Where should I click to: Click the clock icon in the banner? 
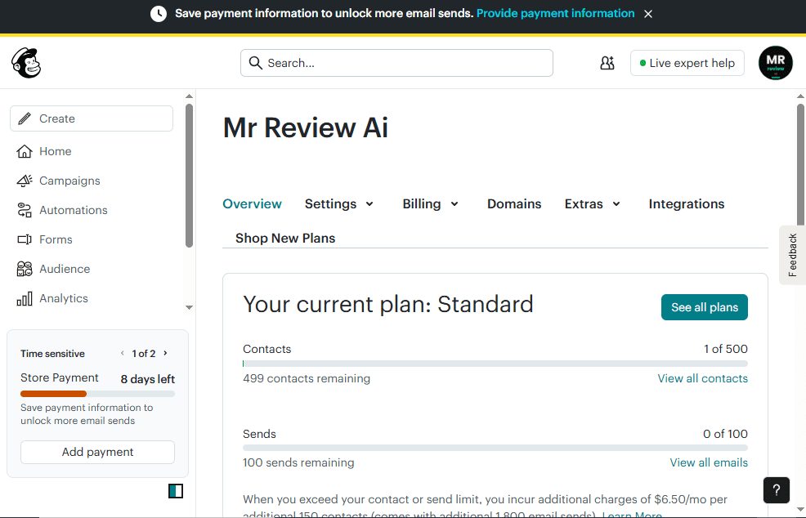tap(159, 14)
